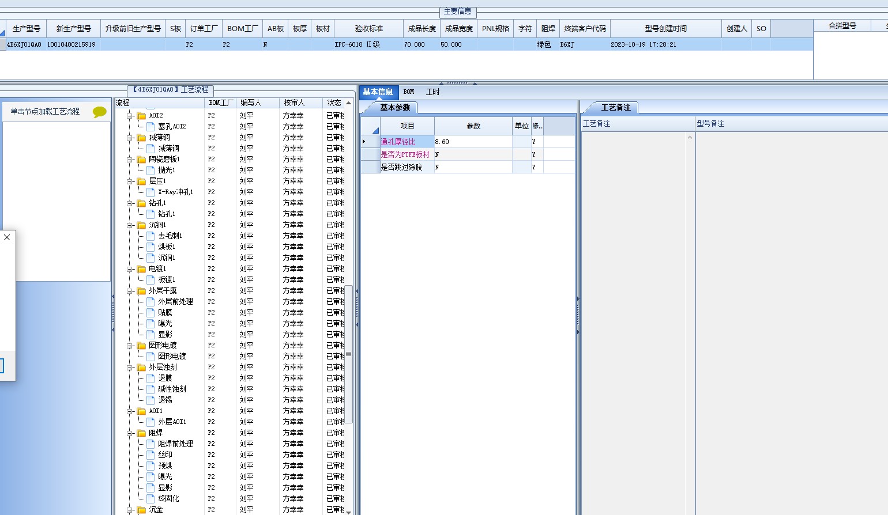Screen dimensions: 888x515
Task: Click the folder icon beside 沉铜1
Action: [141, 225]
